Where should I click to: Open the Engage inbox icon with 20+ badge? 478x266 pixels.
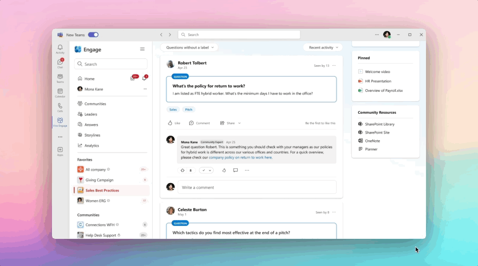tap(133, 78)
